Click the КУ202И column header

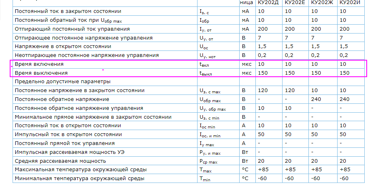coord(350,2)
